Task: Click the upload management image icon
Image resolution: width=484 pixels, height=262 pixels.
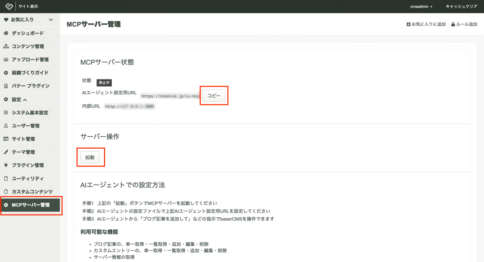Action: pos(6,60)
